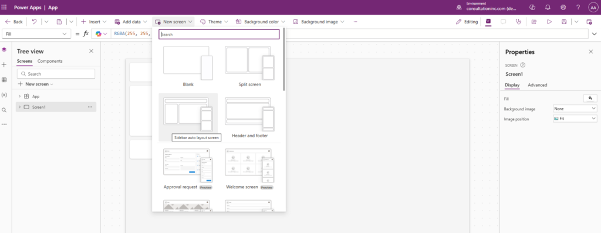
Task: Select the Approval request template
Action: pos(188,169)
